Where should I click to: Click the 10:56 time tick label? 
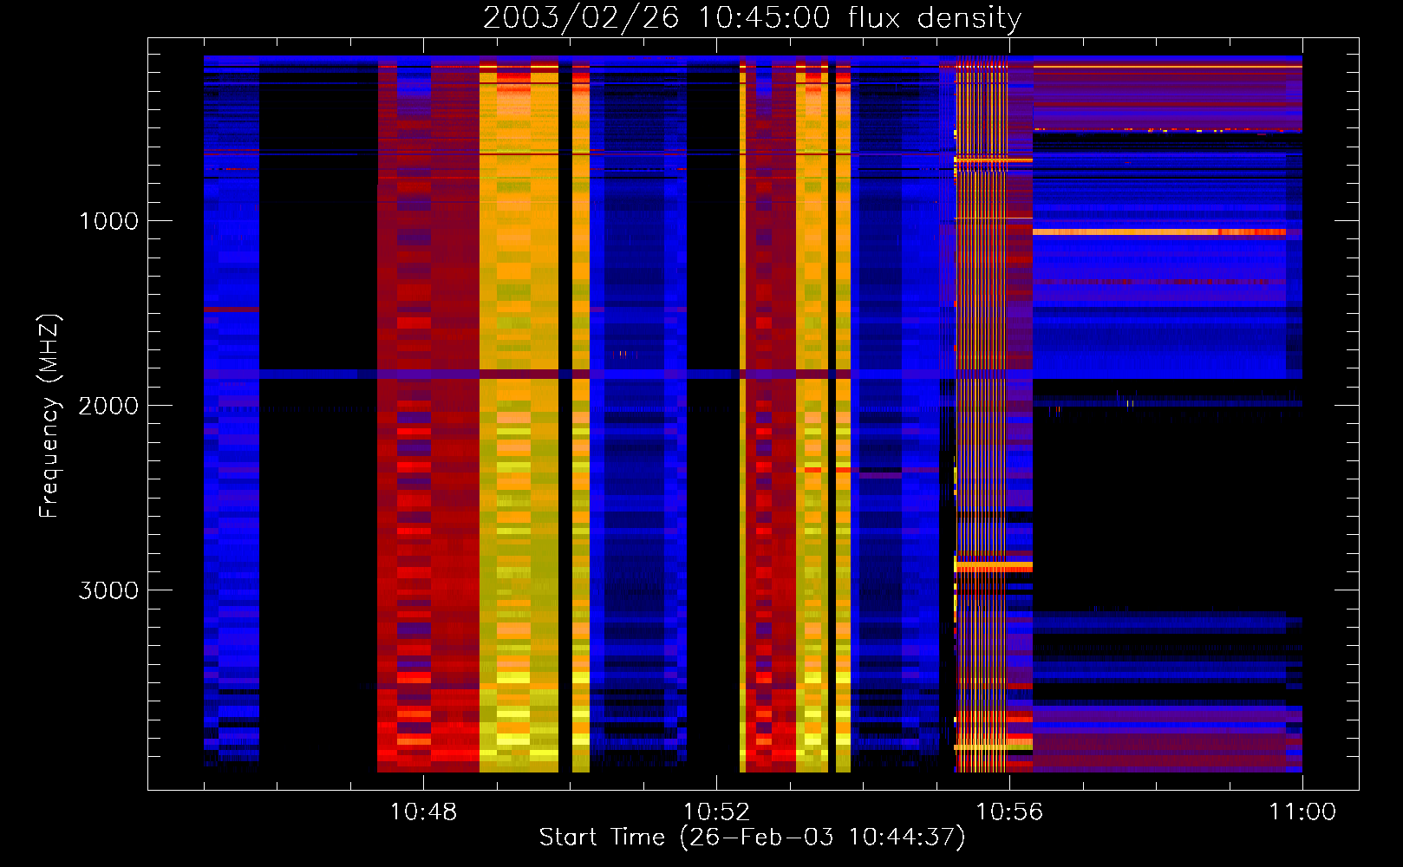(x=1009, y=812)
